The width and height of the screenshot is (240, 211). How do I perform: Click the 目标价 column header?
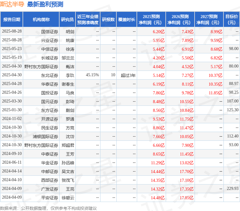click(232, 19)
